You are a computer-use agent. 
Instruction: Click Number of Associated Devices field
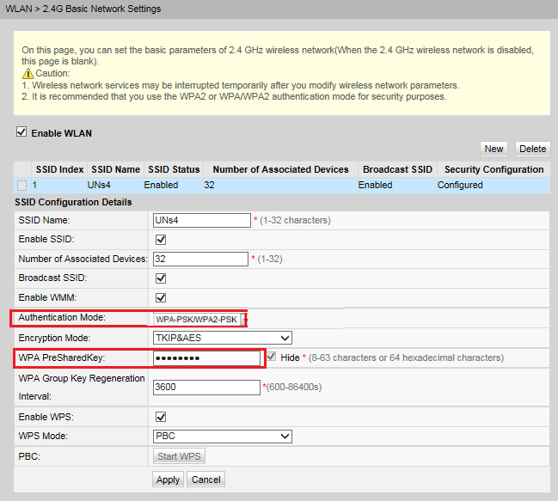pyautogui.click(x=199, y=259)
